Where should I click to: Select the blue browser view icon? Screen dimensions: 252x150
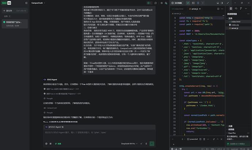coord(198,3)
